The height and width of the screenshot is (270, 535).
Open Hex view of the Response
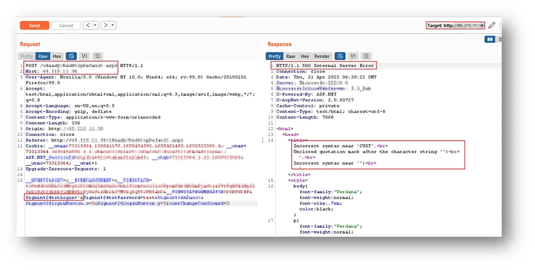pyautogui.click(x=305, y=56)
